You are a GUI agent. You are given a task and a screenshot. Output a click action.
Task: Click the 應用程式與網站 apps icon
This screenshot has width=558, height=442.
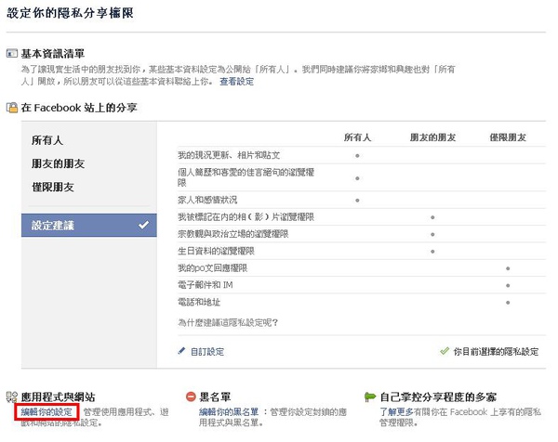(12, 396)
